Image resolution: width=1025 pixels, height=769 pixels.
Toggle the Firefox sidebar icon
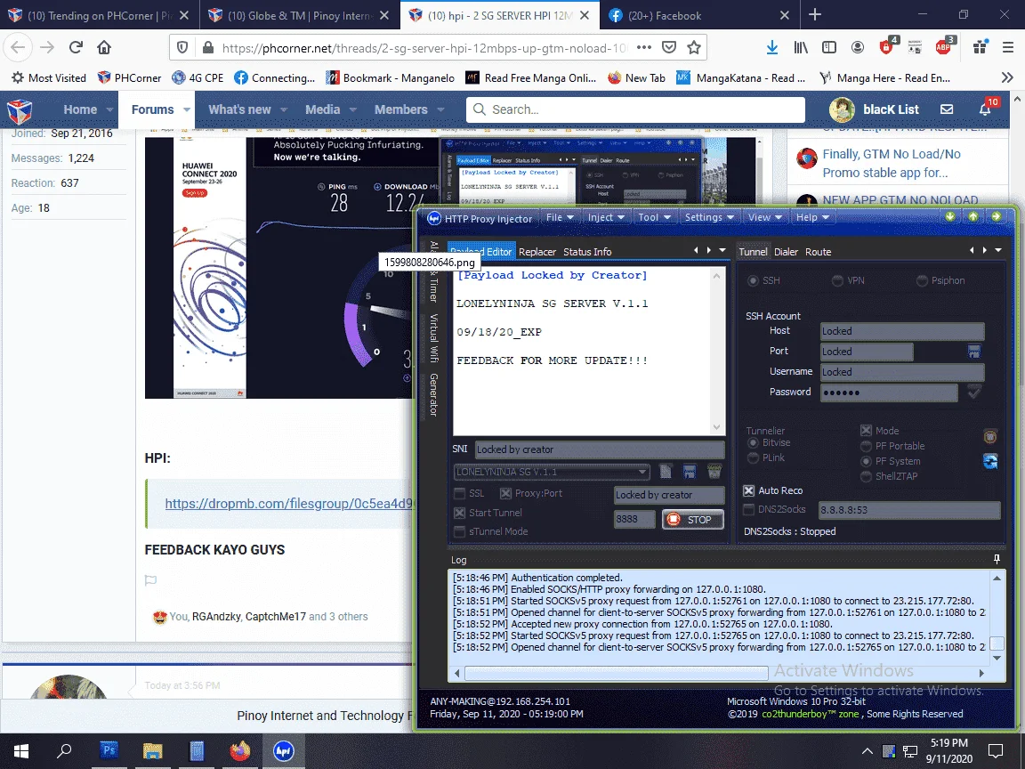[x=829, y=47]
